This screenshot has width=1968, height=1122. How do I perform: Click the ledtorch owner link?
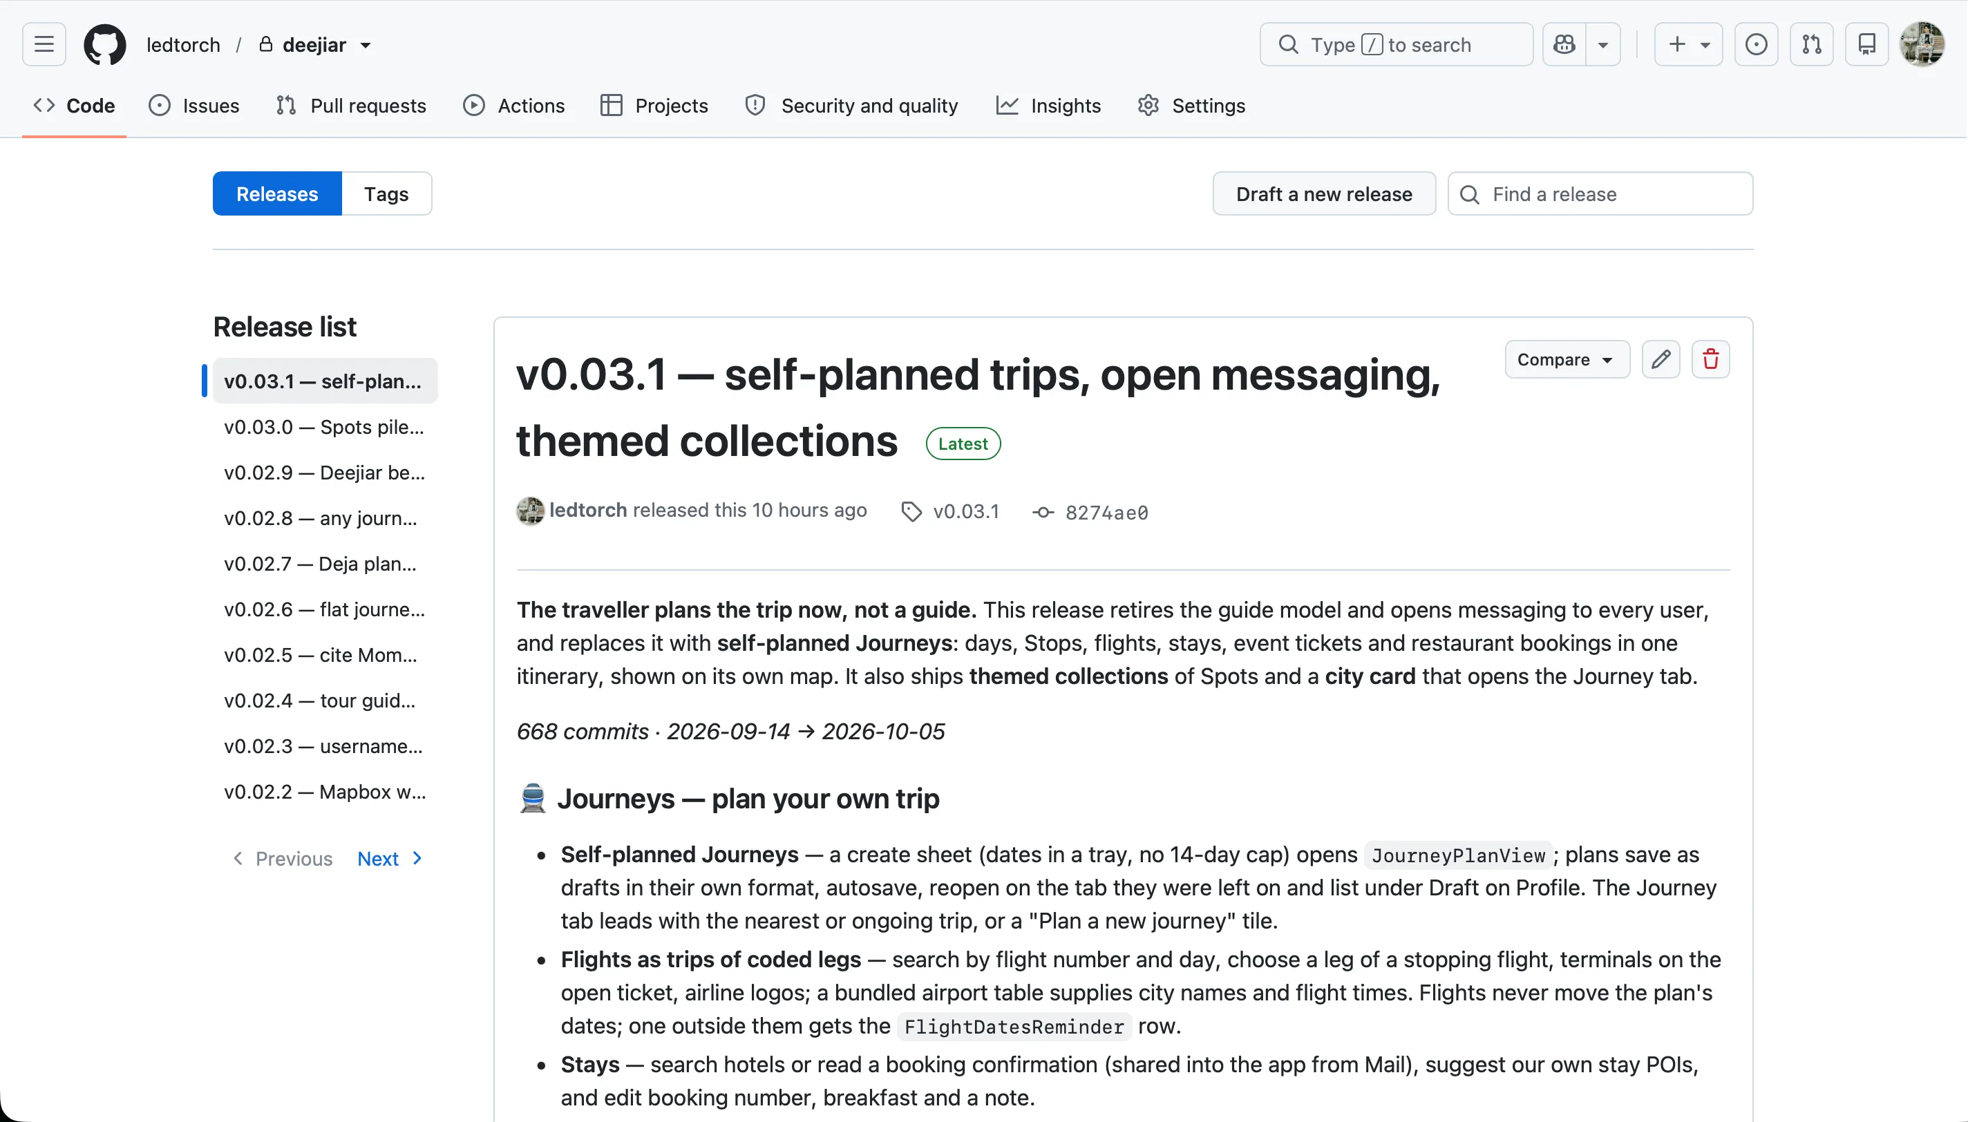pos(183,45)
